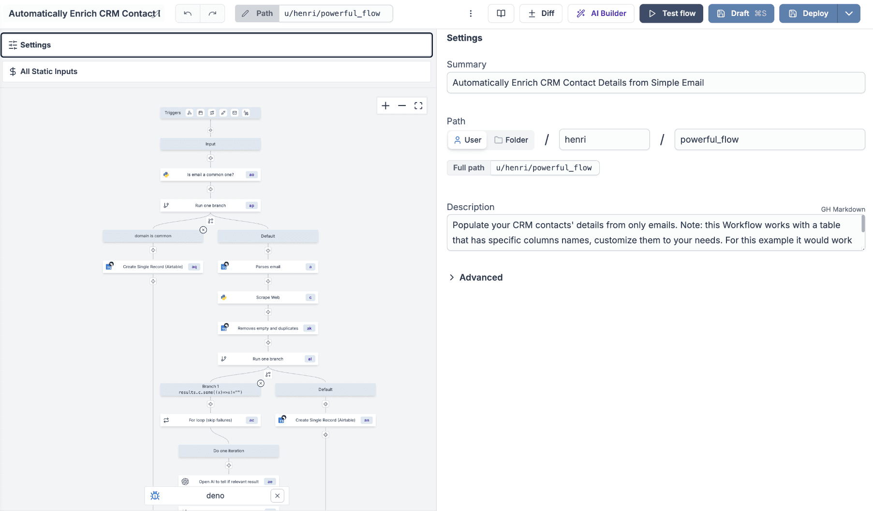Open the AI Builder
873x511 pixels.
click(x=601, y=14)
